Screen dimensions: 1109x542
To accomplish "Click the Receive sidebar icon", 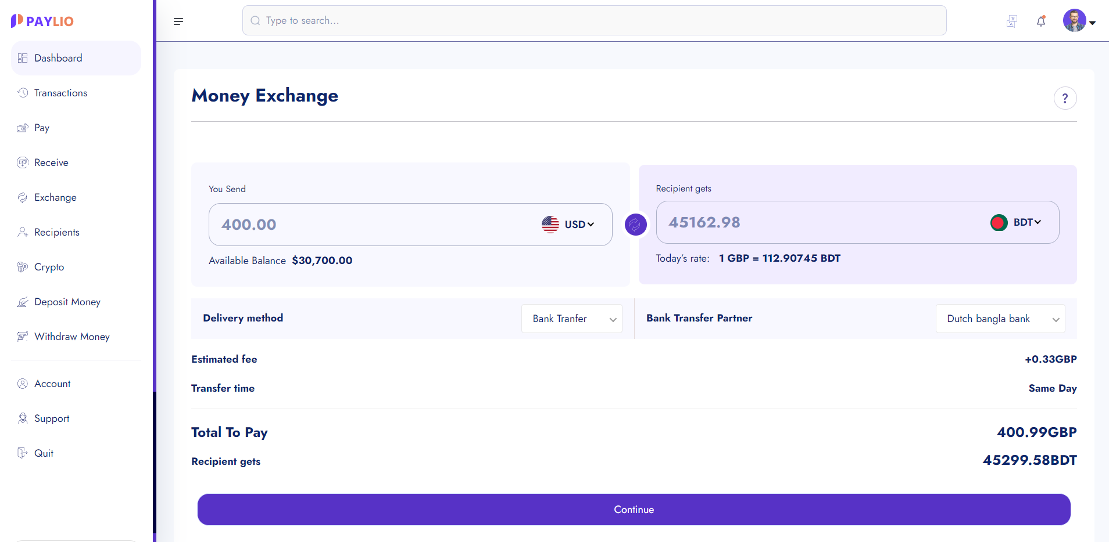I will [23, 162].
